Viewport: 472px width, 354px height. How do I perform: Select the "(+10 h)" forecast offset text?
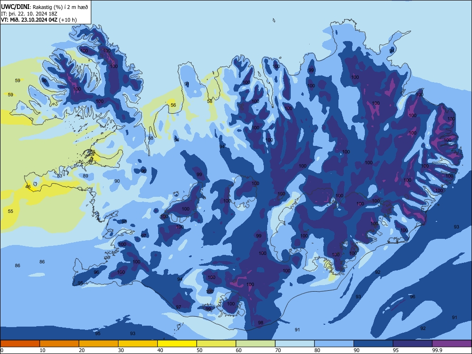click(67, 20)
